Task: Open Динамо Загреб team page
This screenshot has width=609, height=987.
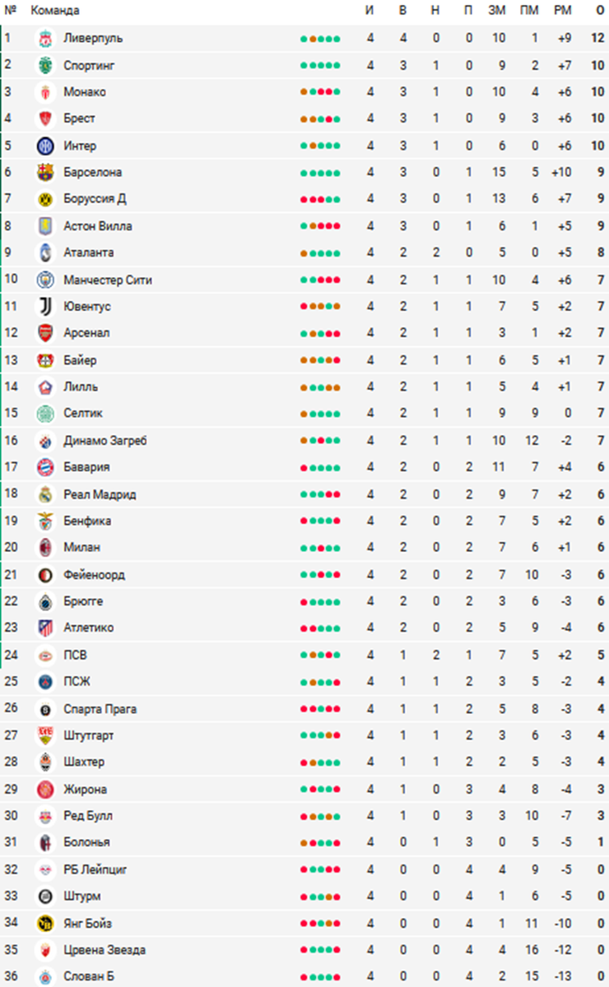Action: [105, 441]
